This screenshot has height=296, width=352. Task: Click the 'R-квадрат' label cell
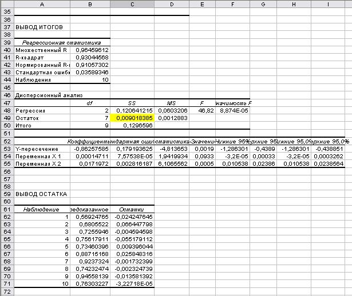[42, 57]
